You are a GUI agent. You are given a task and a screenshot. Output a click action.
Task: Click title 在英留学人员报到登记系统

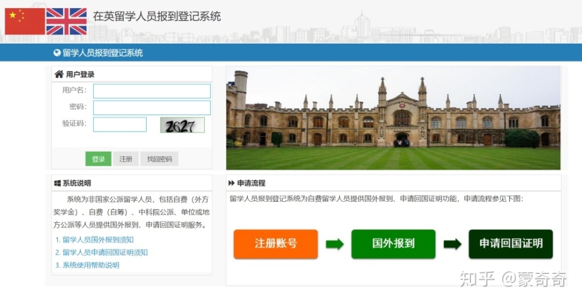(157, 16)
